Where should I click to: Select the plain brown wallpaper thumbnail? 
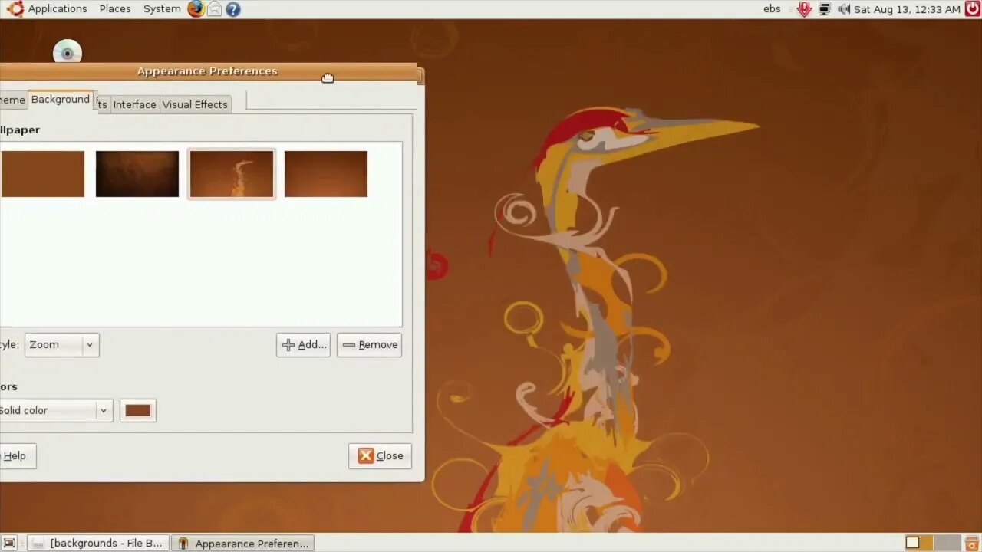[42, 174]
